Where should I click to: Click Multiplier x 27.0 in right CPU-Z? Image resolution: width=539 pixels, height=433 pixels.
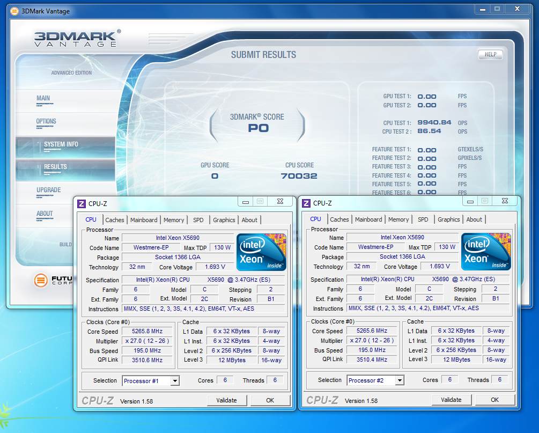(372, 340)
